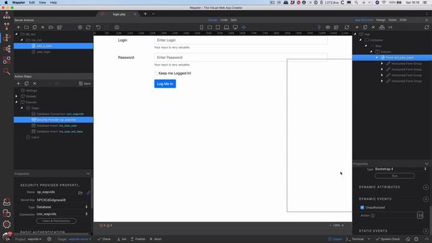This screenshot has height=243, width=432.
Task: Select the laptop device view
Action: click(227, 27)
